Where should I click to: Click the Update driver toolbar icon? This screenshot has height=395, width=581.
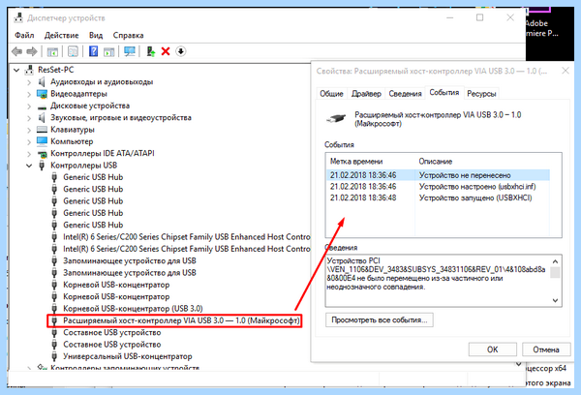pyautogui.click(x=150, y=51)
